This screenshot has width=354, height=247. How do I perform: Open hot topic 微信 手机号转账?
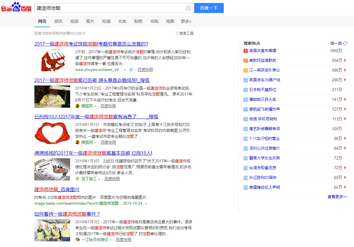tap(263, 119)
